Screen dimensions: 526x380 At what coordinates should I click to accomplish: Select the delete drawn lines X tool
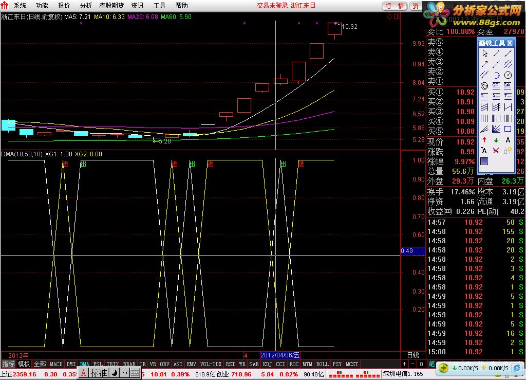496,150
